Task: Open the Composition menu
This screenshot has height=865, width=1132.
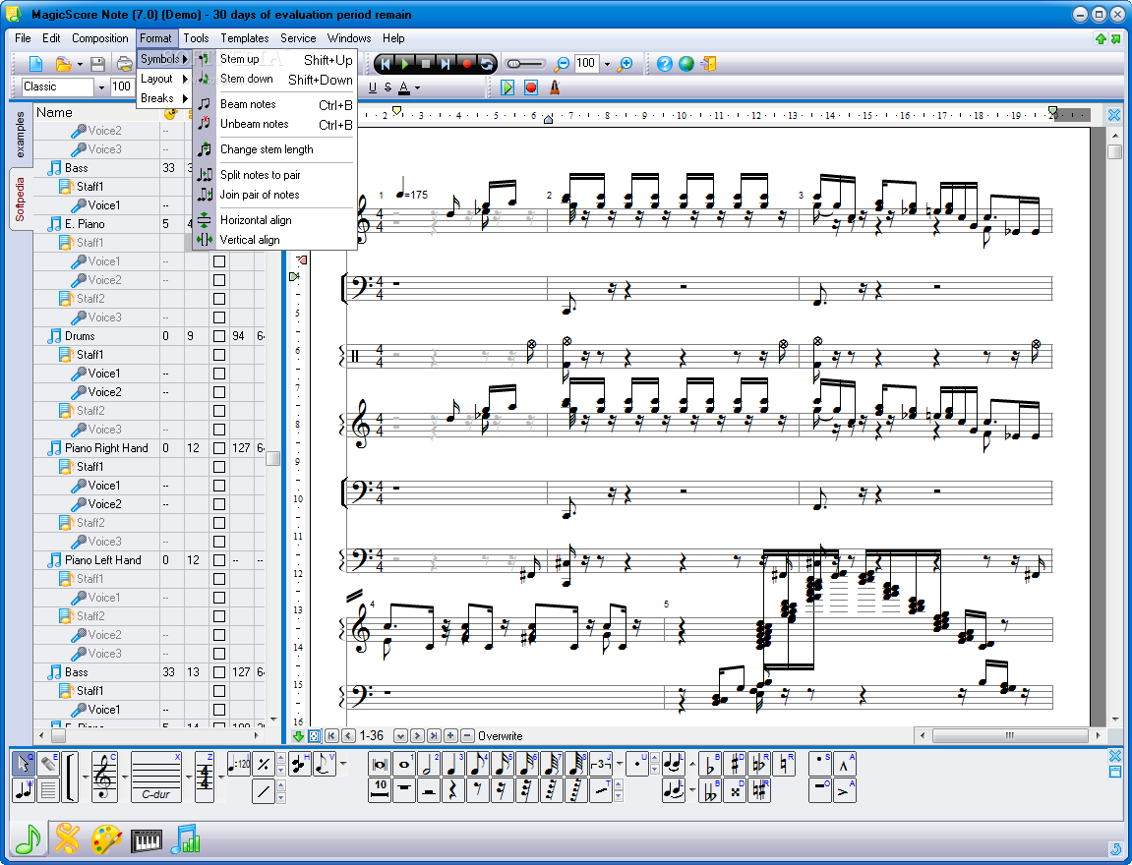Action: [x=99, y=38]
